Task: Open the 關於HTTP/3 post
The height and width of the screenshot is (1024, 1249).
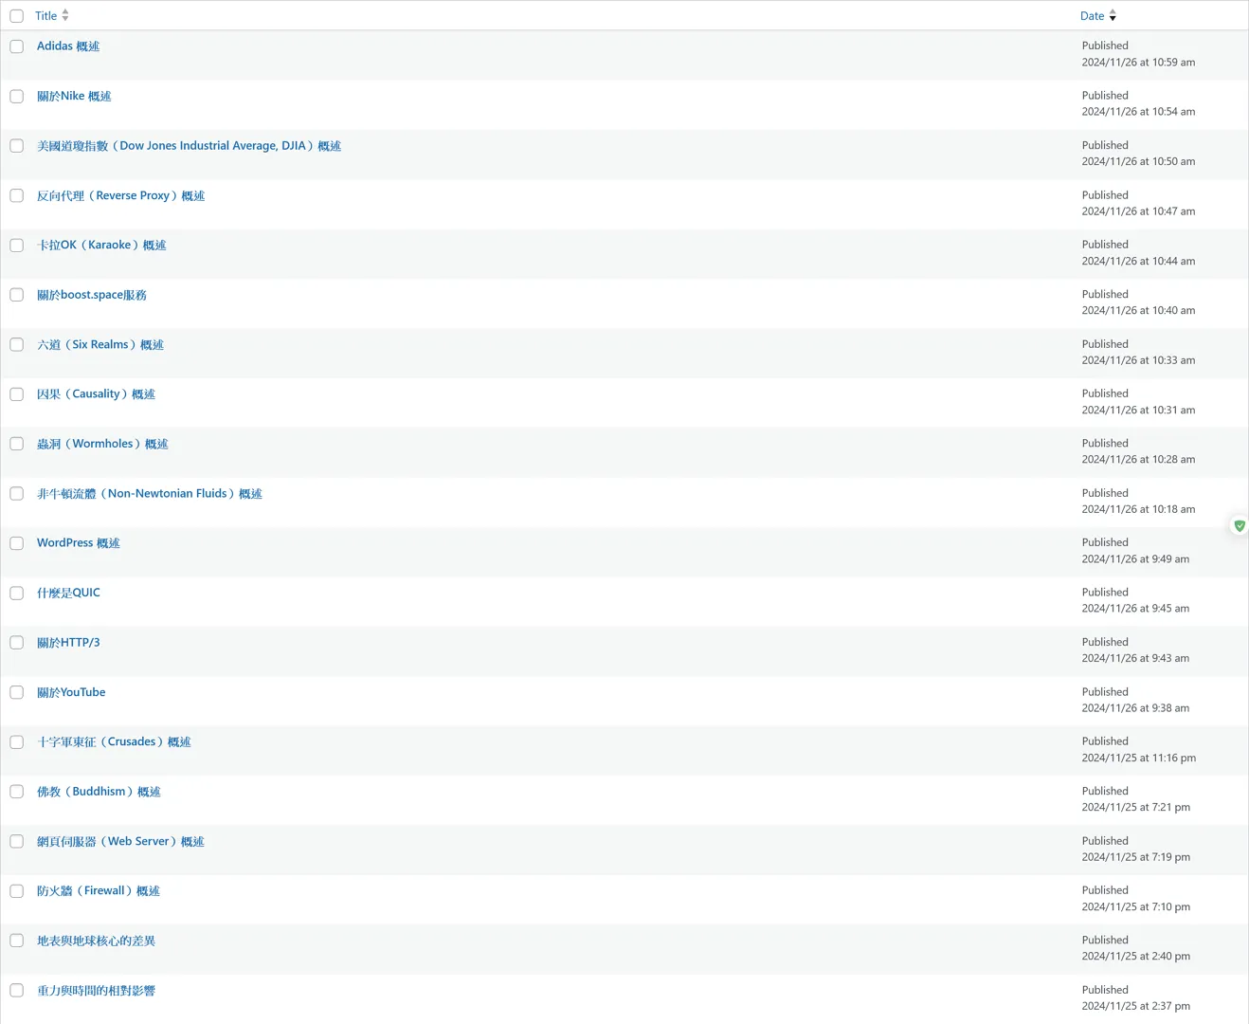Action: point(68,643)
